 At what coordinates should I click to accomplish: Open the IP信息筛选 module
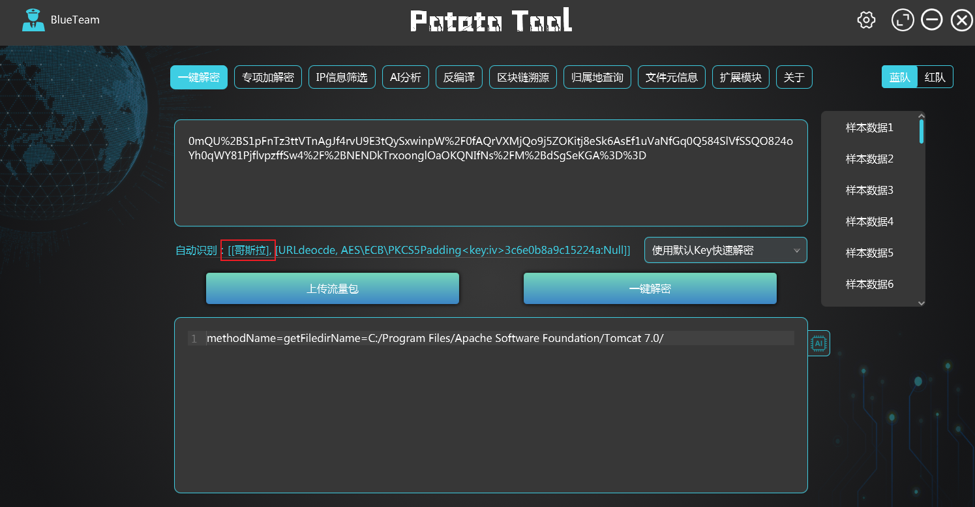tap(342, 76)
